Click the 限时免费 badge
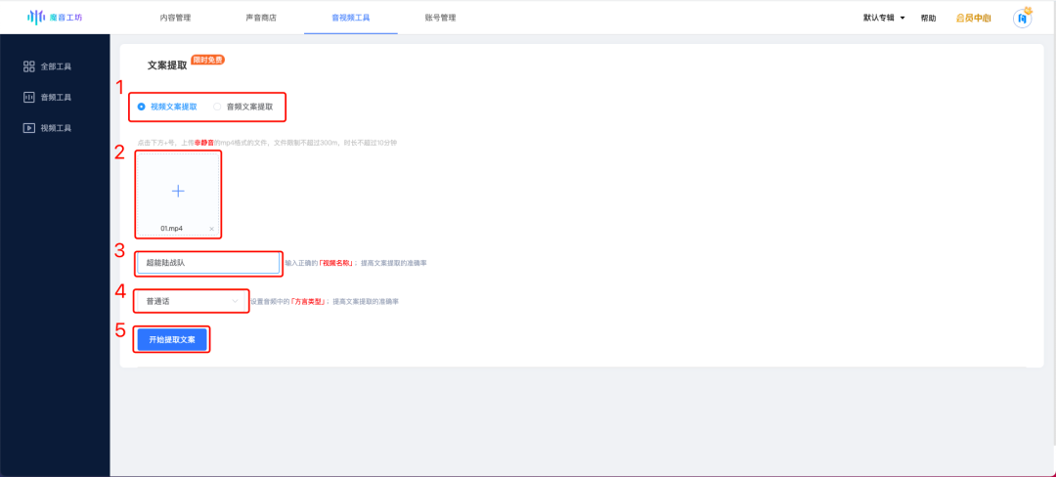The width and height of the screenshot is (1056, 477). (208, 60)
